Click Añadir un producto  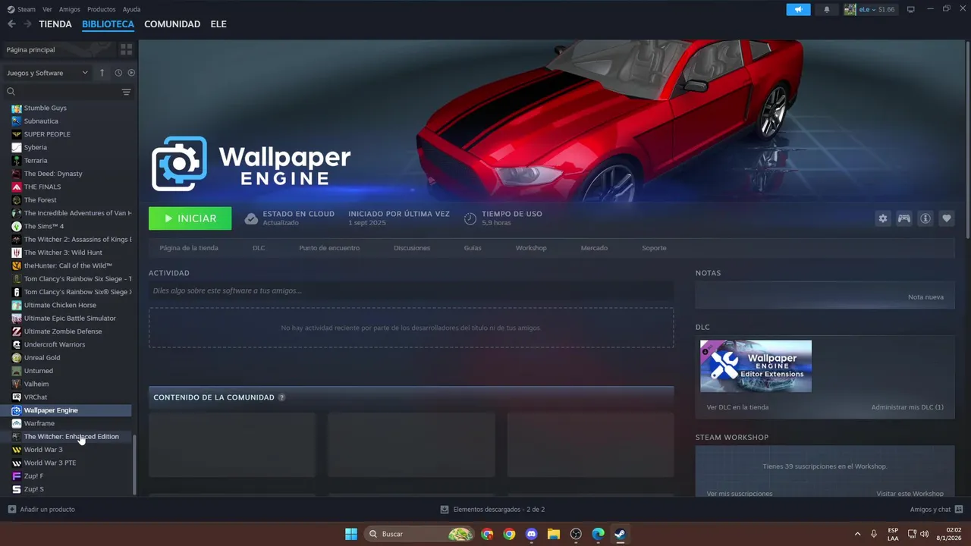coord(42,510)
